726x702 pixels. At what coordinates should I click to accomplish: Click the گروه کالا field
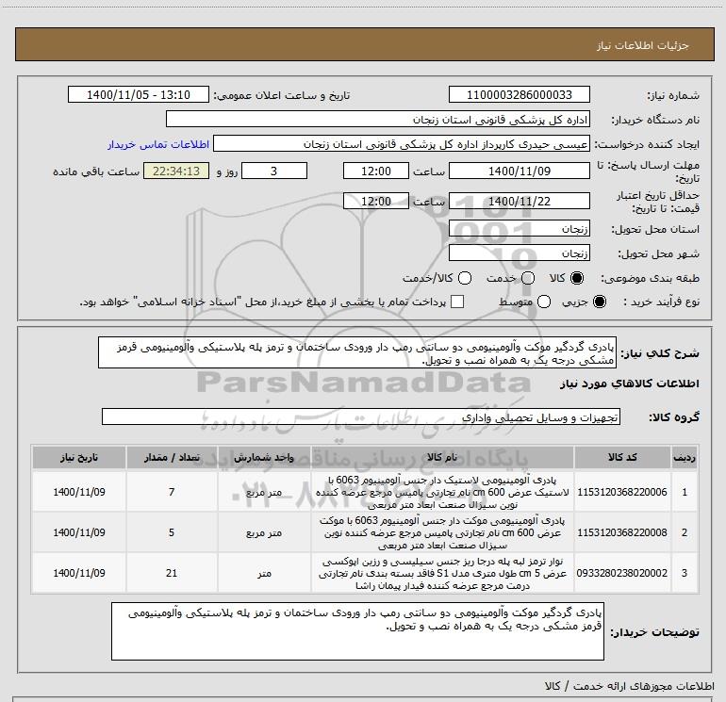pyautogui.click(x=361, y=416)
